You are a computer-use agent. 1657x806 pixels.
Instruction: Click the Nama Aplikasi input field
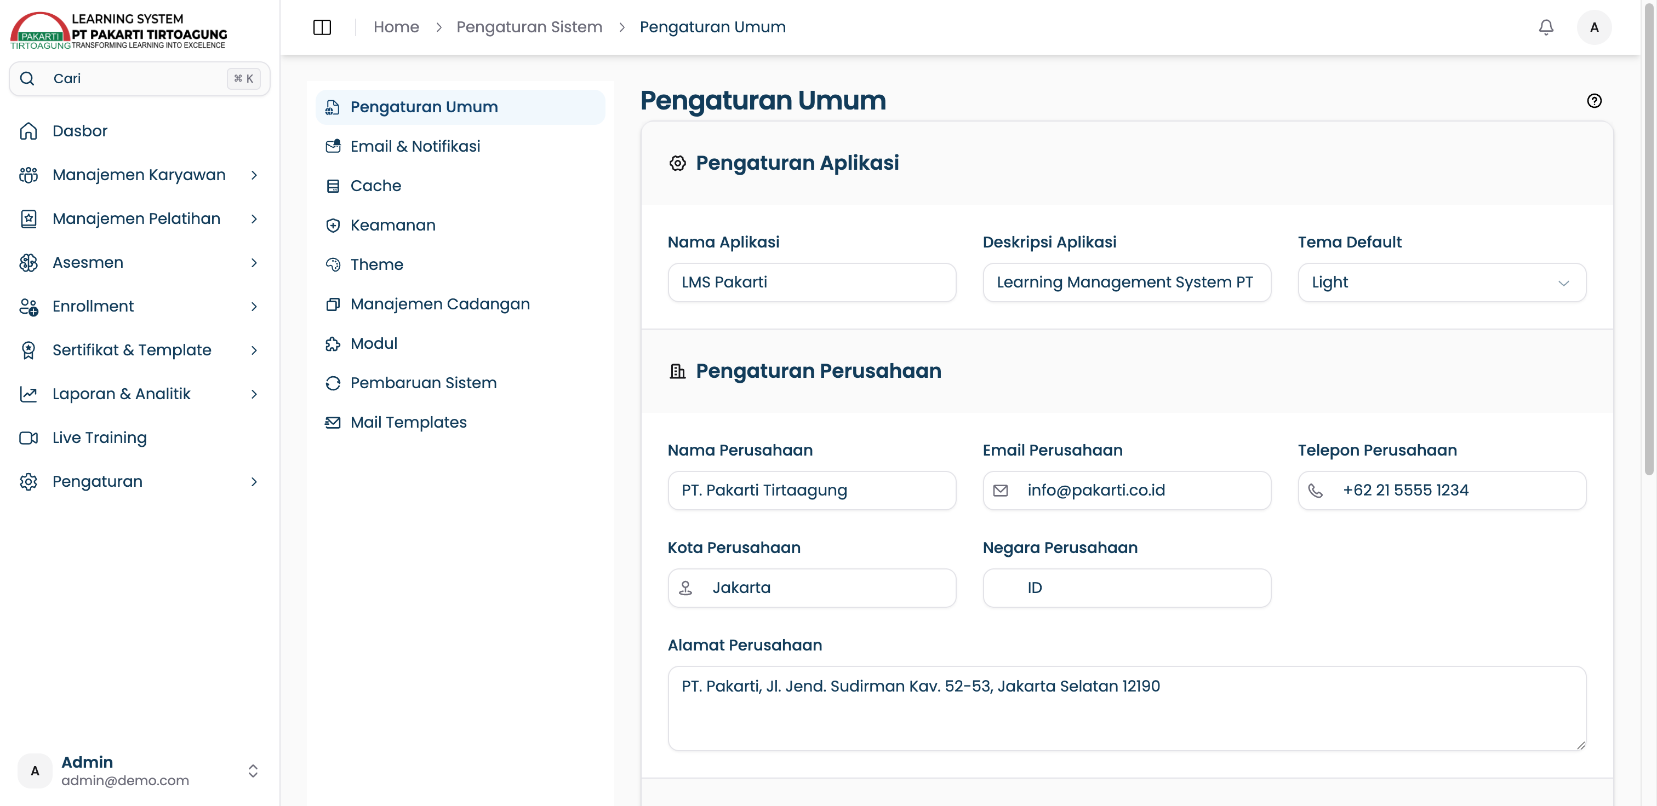[x=812, y=282]
